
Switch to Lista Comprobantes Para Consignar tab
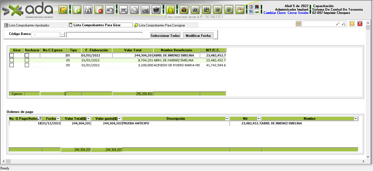(162, 25)
